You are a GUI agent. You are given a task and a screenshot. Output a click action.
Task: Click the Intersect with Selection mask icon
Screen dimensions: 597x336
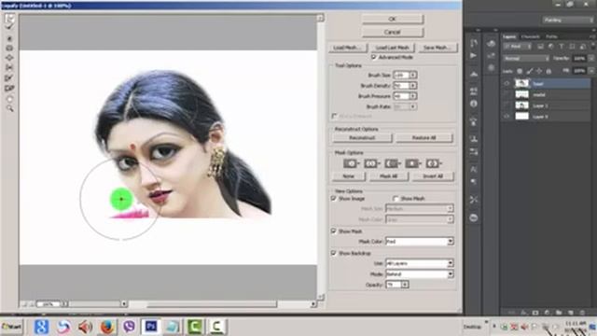(x=412, y=163)
